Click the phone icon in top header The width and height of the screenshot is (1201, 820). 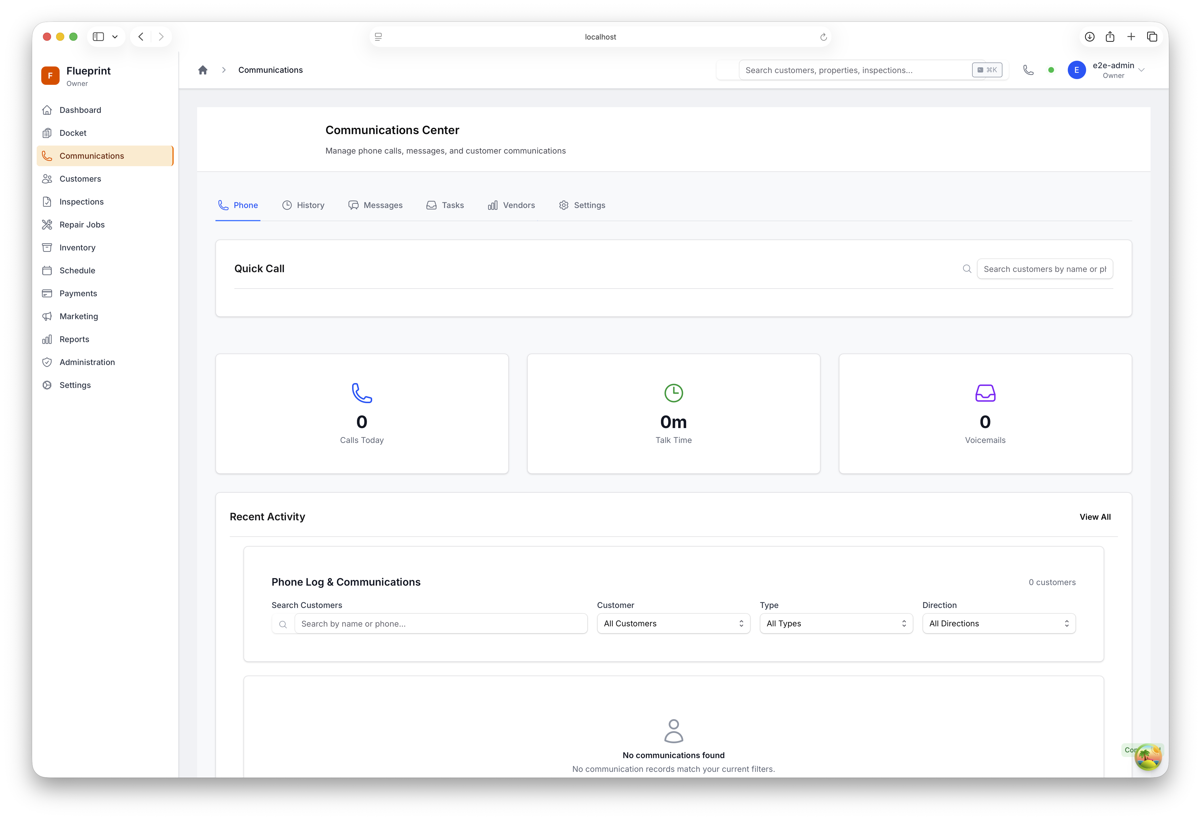tap(1028, 70)
